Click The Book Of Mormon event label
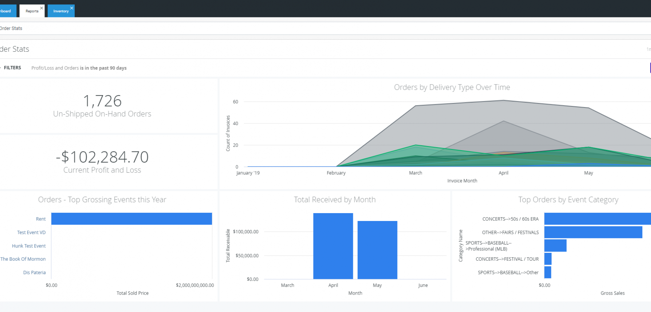Image resolution: width=651 pixels, height=312 pixels. 23,259
